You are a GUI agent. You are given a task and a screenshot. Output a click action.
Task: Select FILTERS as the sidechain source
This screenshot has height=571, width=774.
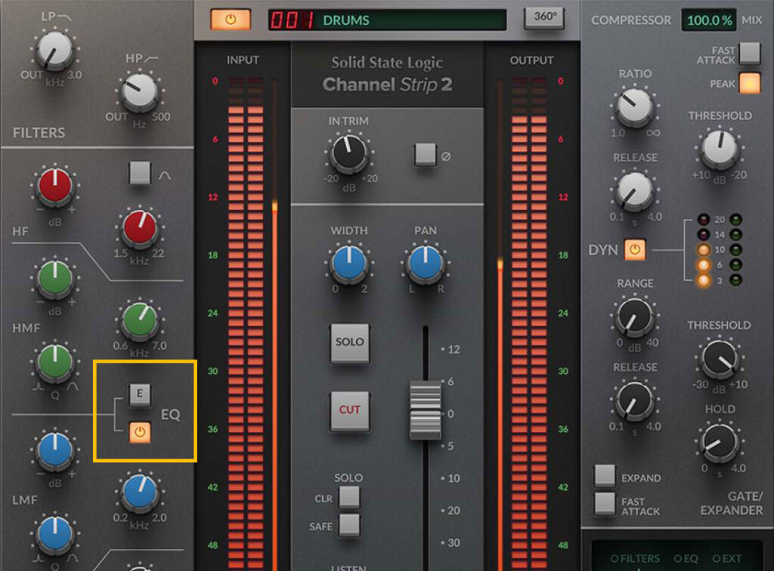[637, 557]
